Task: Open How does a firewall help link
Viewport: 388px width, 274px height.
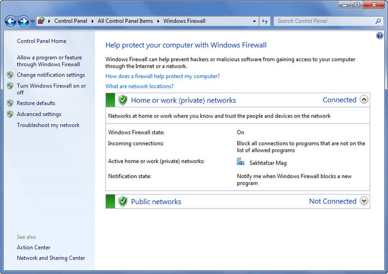Action: 162,76
